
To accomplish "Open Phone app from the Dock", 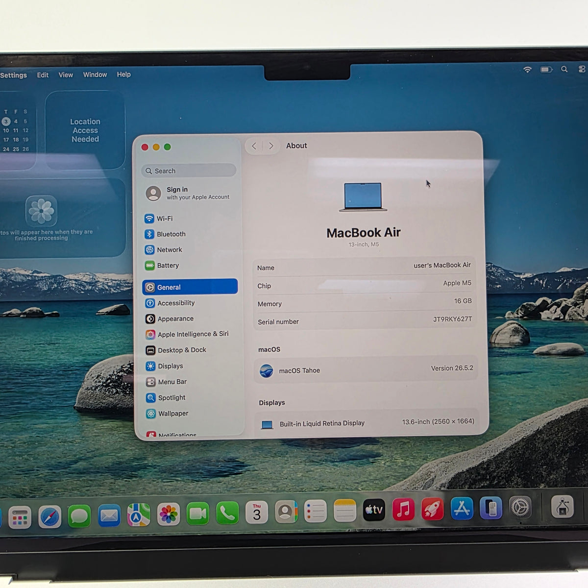I will [x=227, y=514].
